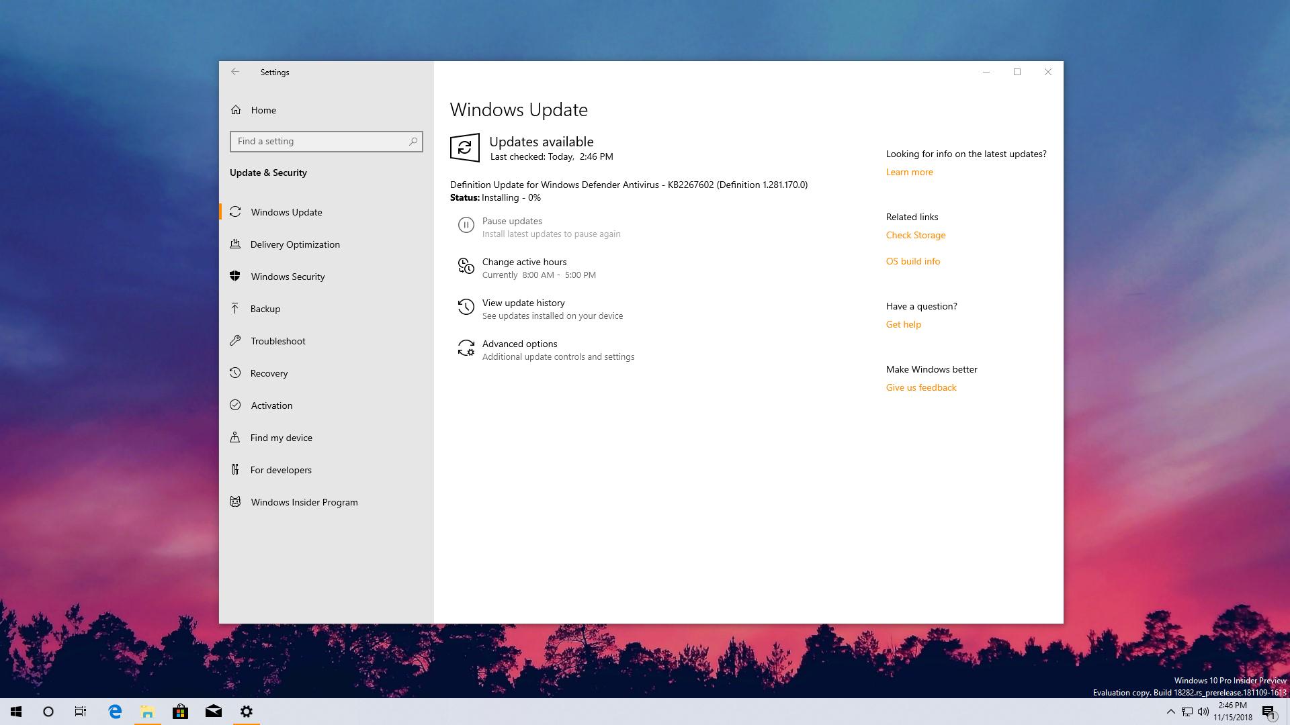Viewport: 1290px width, 725px height.
Task: Click the Recovery sidebar icon
Action: click(x=236, y=373)
